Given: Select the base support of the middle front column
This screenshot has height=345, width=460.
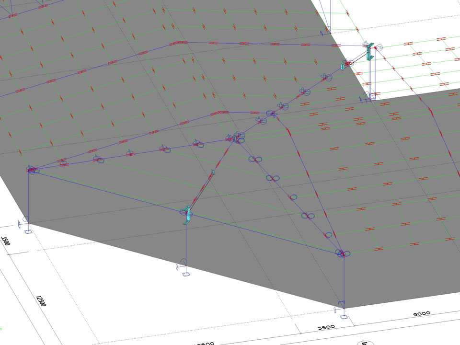Looking at the screenshot, I should coord(186,274).
